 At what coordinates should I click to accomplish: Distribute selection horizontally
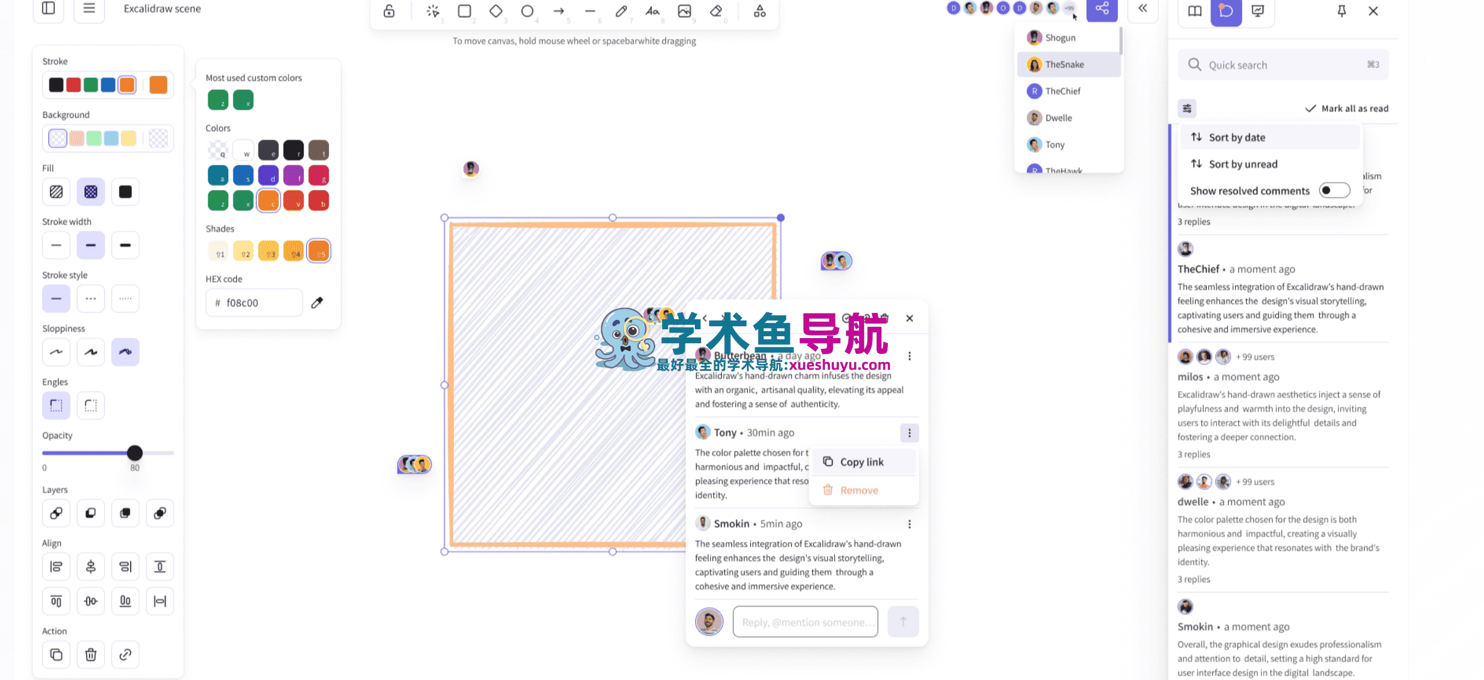tap(160, 601)
